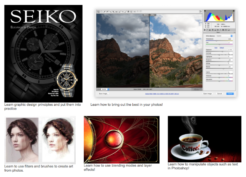Select the Radial Filter tool
246x177 pixels.
131,12
